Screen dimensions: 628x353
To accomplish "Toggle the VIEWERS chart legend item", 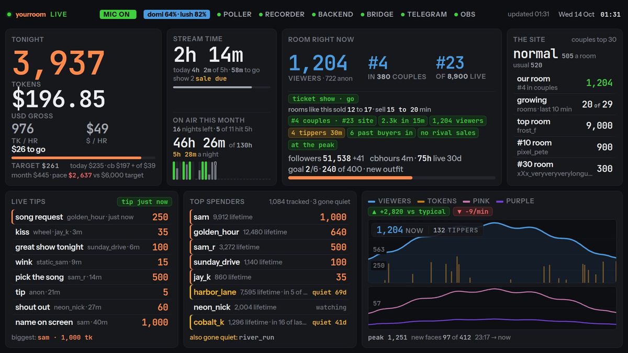I will (x=390, y=201).
